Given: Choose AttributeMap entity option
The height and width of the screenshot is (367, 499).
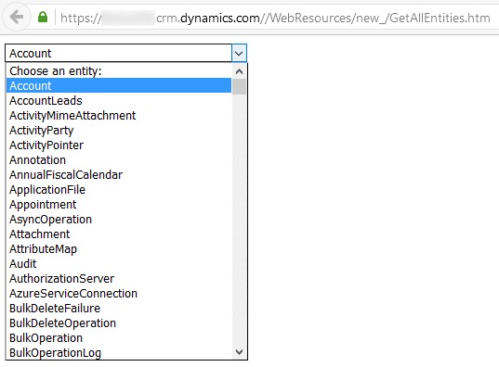Looking at the screenshot, I should coord(119,249).
